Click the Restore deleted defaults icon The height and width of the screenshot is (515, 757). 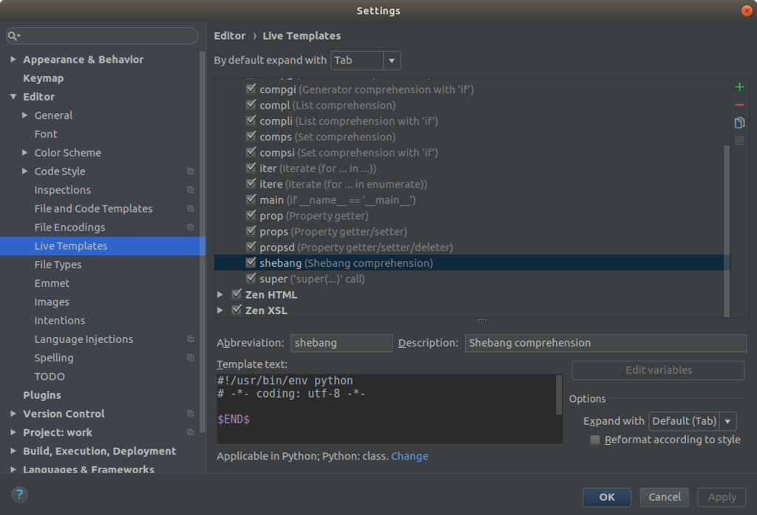(739, 140)
